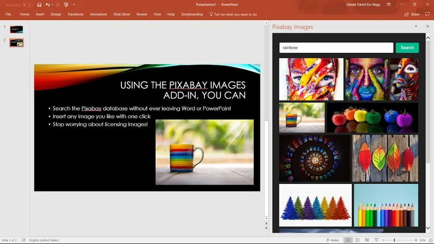Select the Normal view icon
This screenshot has height=244, width=434.
[348, 240]
